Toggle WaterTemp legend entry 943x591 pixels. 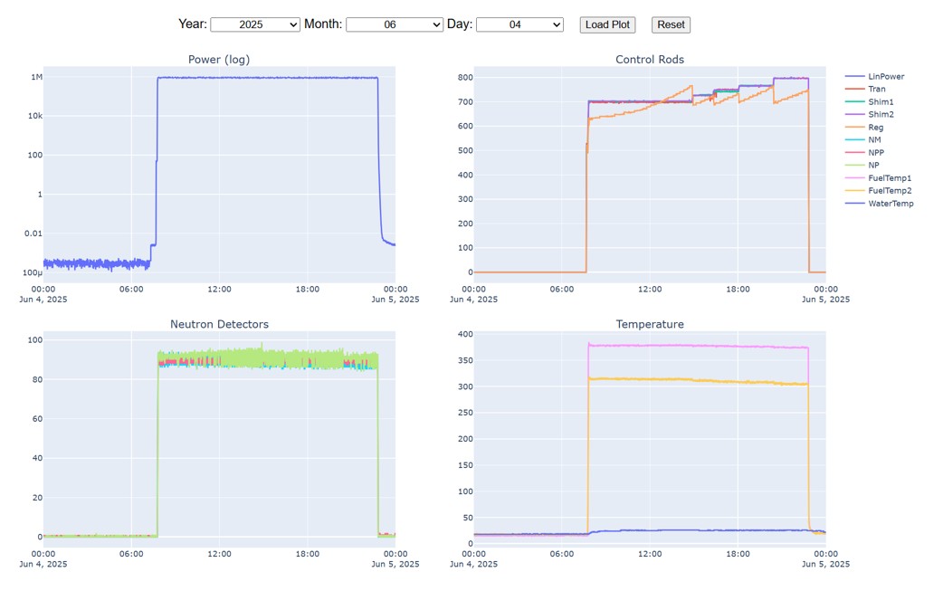[x=890, y=204]
